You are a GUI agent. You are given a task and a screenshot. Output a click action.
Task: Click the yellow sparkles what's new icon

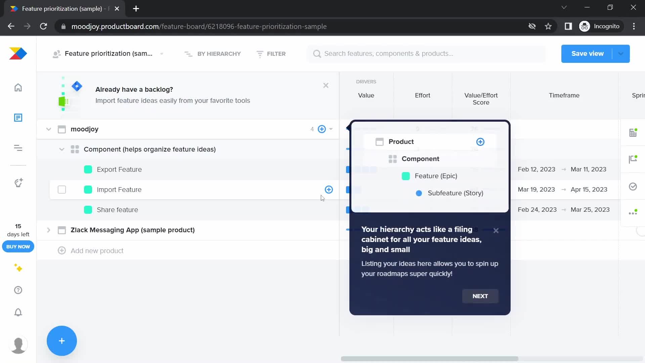(18, 268)
